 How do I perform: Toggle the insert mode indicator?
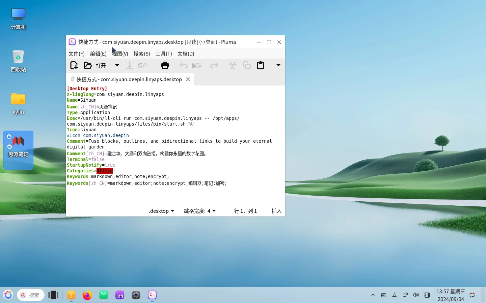point(276,211)
